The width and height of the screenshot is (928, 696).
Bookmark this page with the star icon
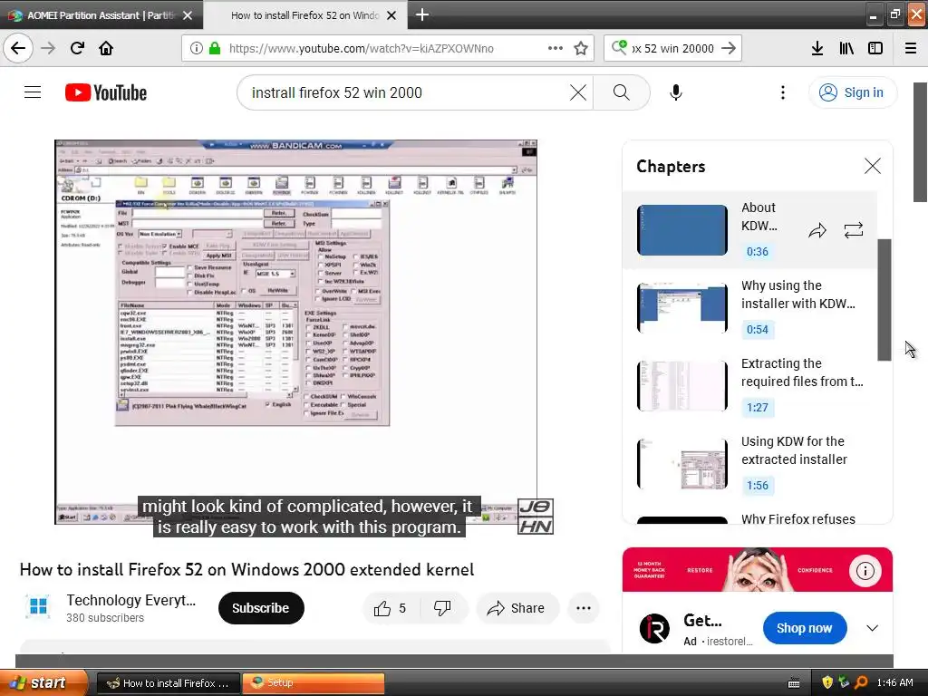pos(581,48)
